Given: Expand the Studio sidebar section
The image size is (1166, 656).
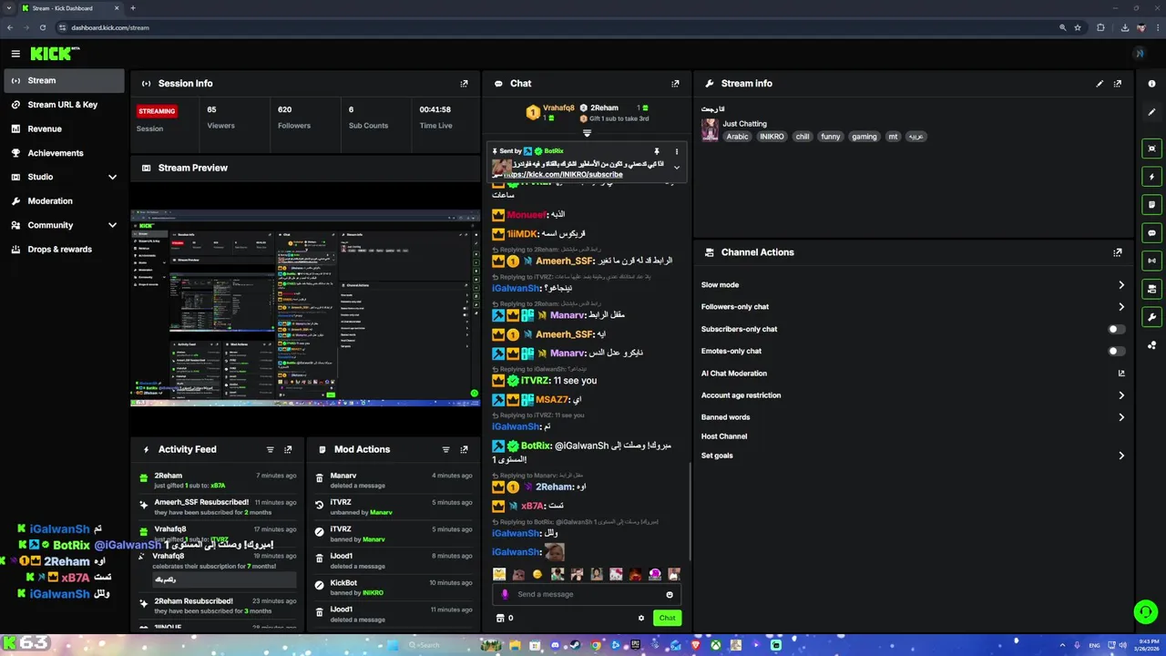Looking at the screenshot, I should click(112, 177).
